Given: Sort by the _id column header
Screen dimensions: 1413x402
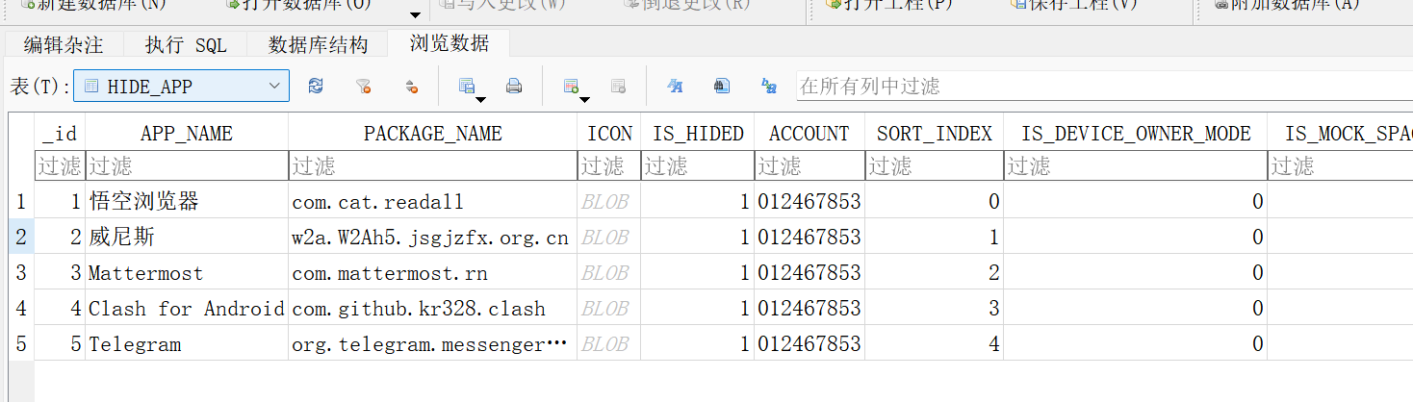Looking at the screenshot, I should pos(60,134).
